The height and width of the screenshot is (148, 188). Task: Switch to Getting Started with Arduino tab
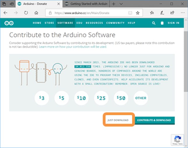[86, 4]
